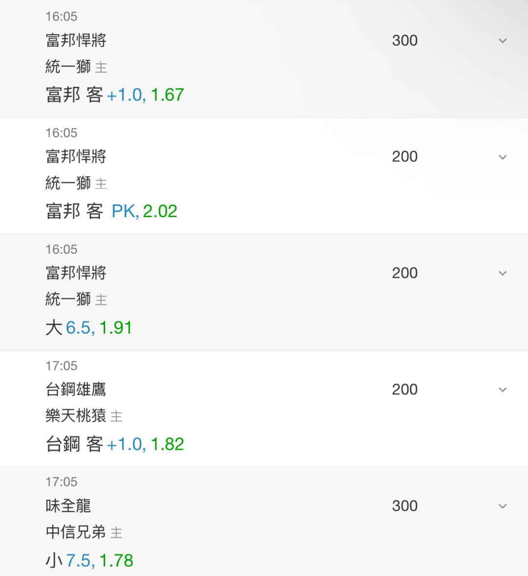
Task: Click the 300 stake on 味全龍 bet
Action: [x=405, y=506]
